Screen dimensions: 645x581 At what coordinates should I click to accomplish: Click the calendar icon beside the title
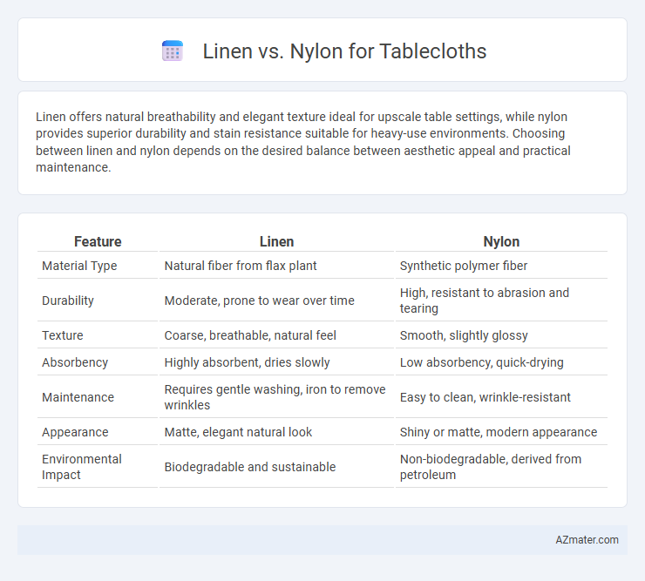[173, 51]
